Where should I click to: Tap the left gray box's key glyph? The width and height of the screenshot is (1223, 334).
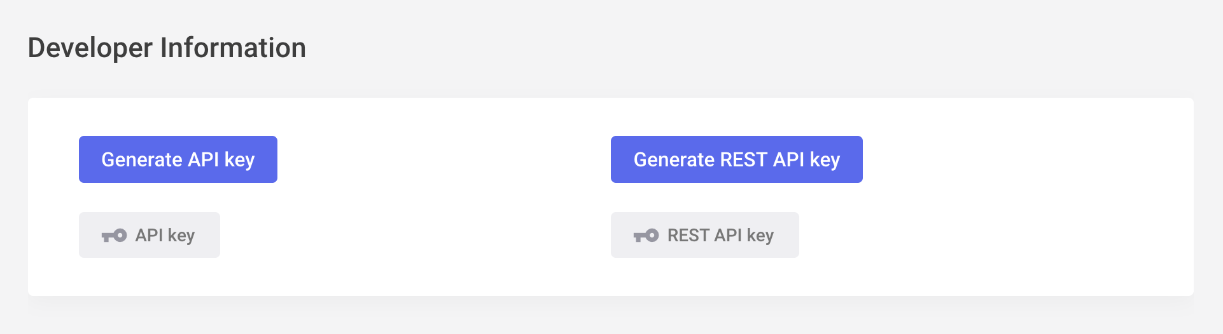(114, 236)
